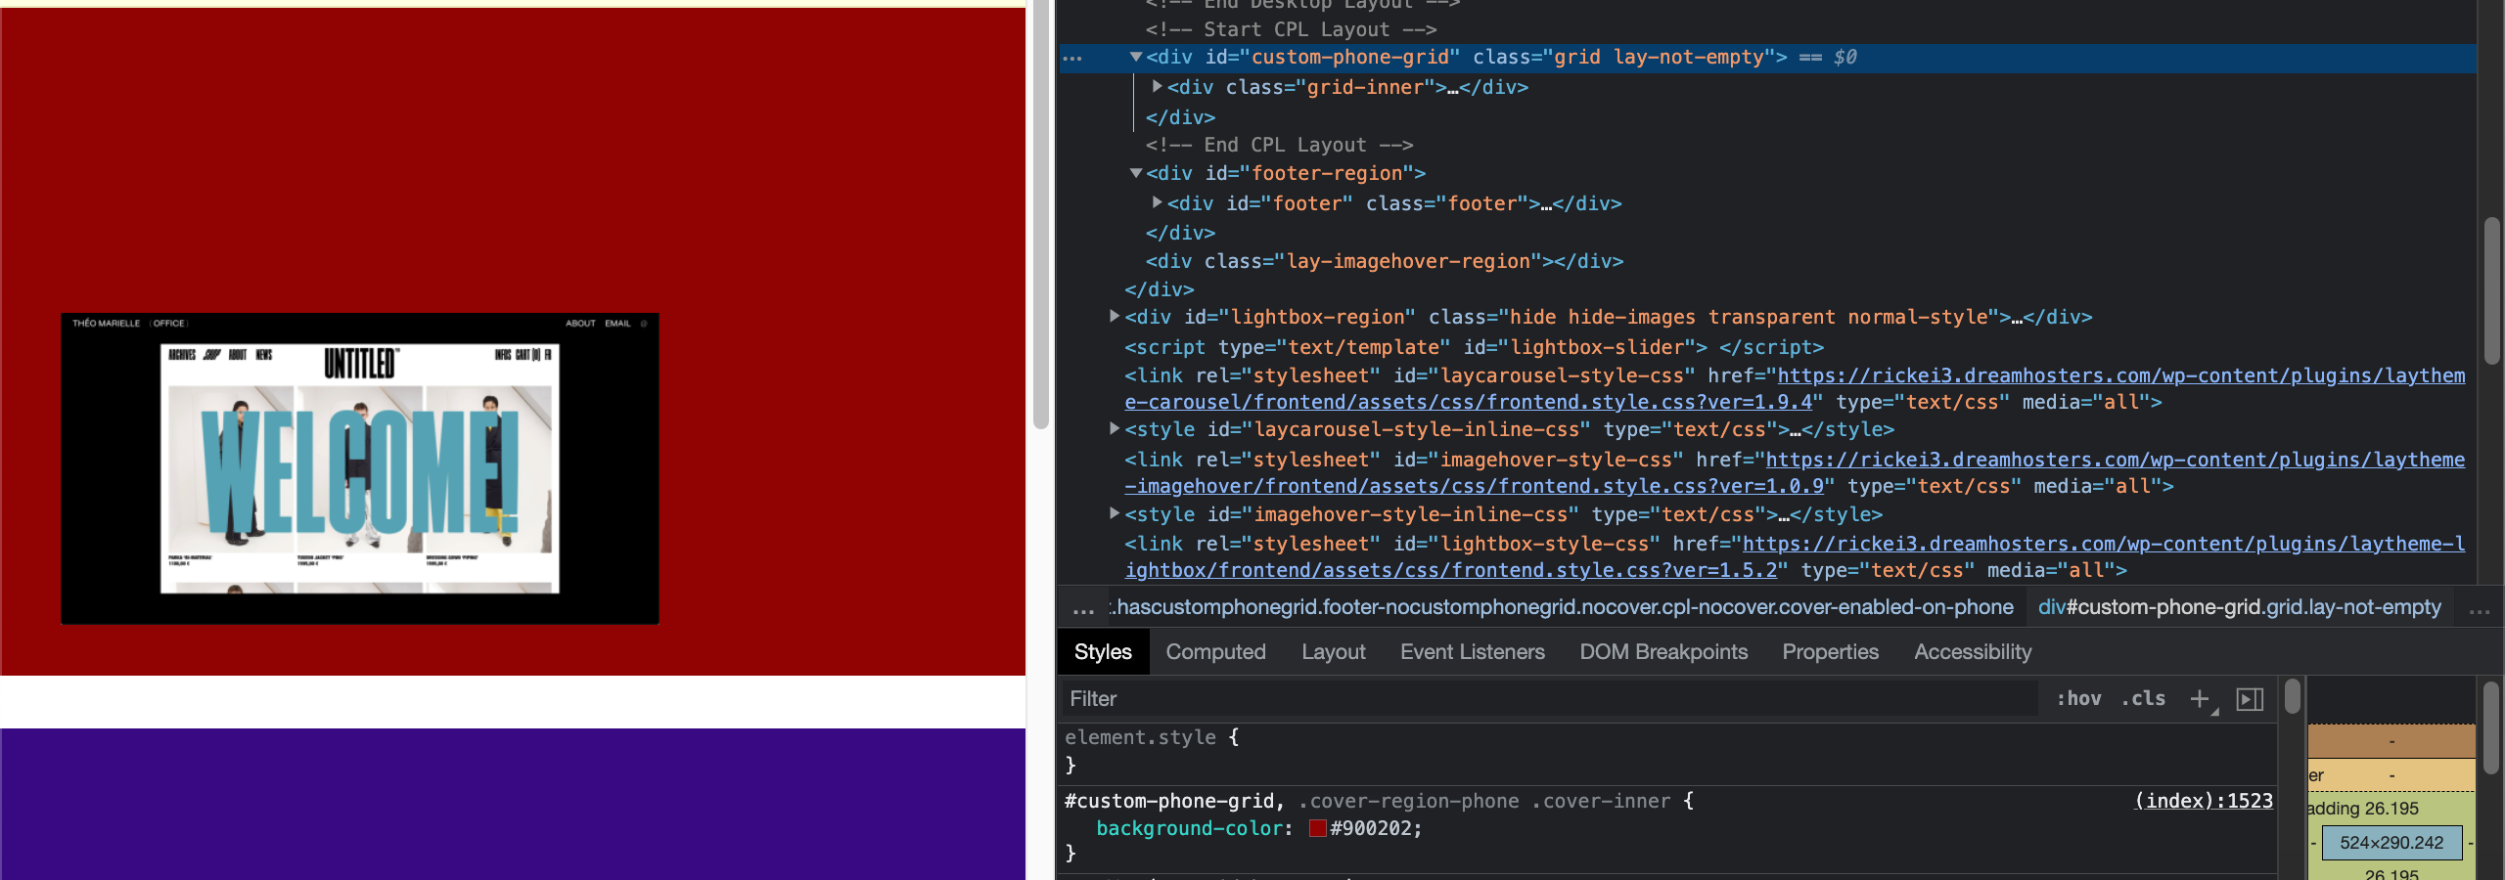Click the background-color property name
2505x880 pixels.
pos(1189,828)
